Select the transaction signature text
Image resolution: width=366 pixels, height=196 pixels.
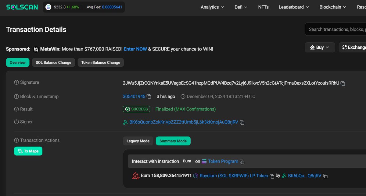click(x=231, y=83)
